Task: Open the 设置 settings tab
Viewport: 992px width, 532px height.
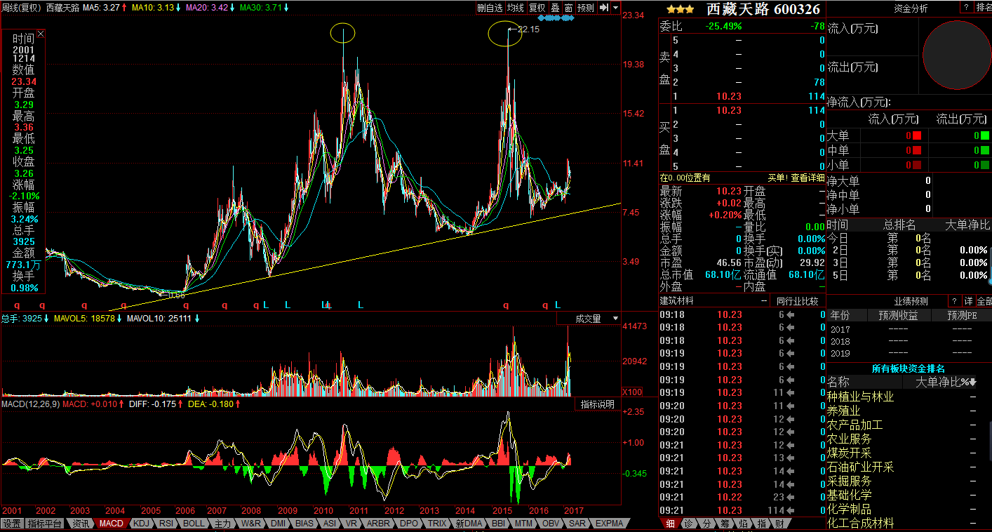Action: 11,524
